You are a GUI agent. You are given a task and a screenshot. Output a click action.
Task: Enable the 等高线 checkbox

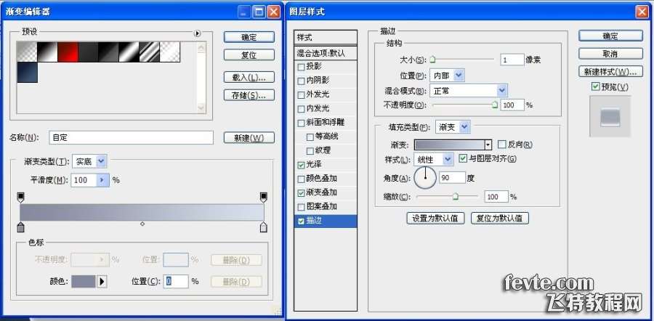tap(310, 137)
